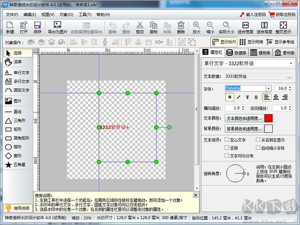Image resolution: width=300 pixels, height=225 pixels.
Task: Select the 图片 image tool
Action: click(x=16, y=101)
